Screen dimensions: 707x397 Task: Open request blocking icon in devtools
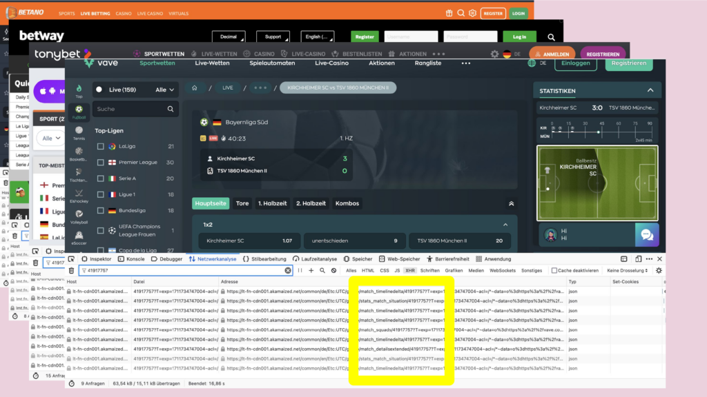333,270
